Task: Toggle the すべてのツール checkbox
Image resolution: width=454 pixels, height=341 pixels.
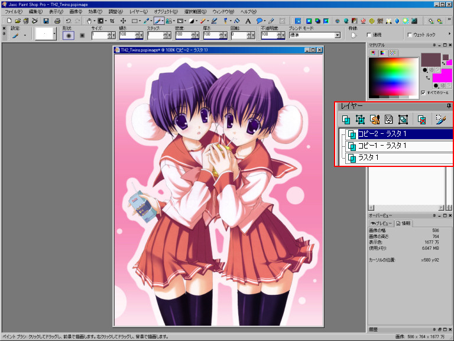Action: (x=423, y=92)
